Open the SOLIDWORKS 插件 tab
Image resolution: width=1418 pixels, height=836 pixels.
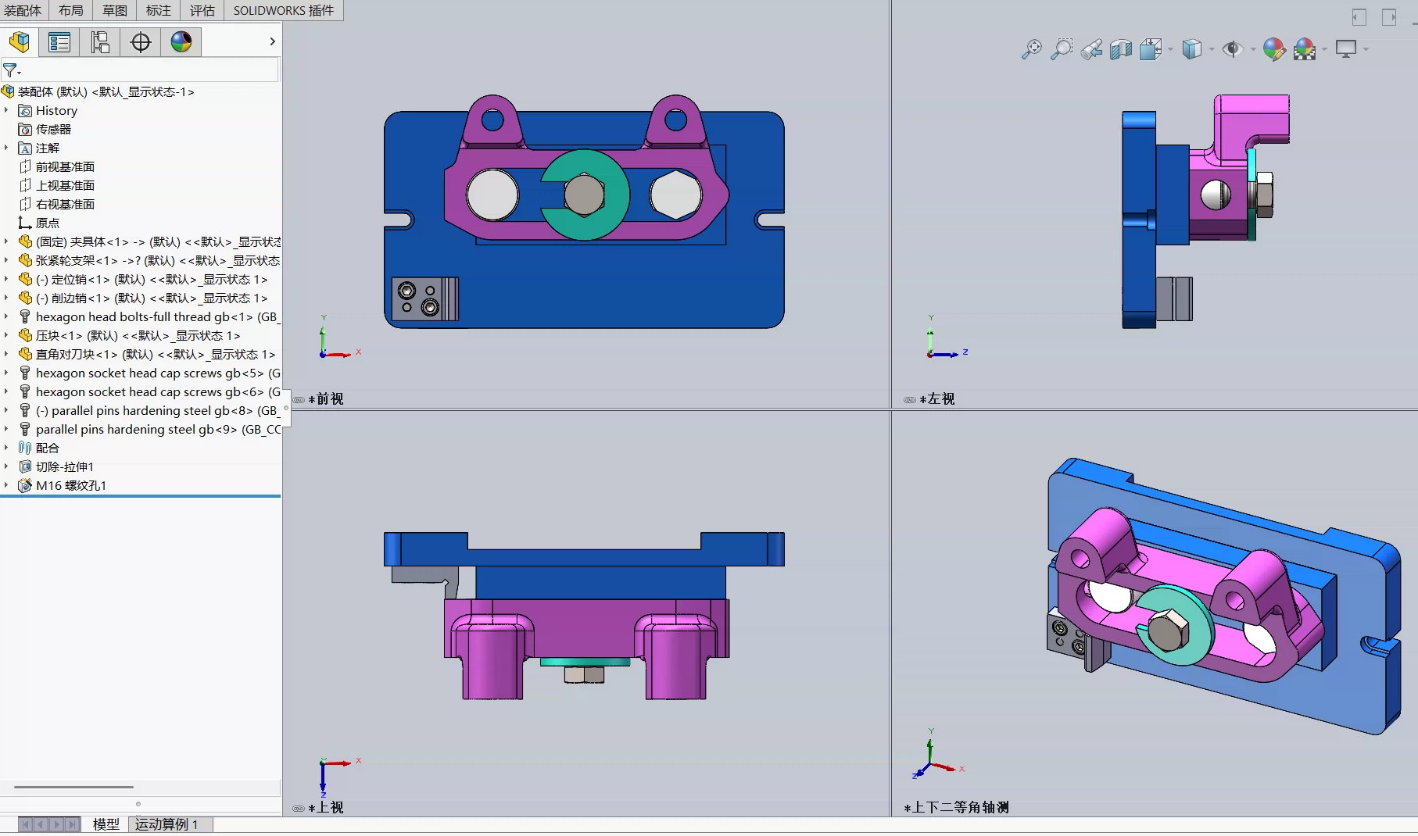click(284, 10)
